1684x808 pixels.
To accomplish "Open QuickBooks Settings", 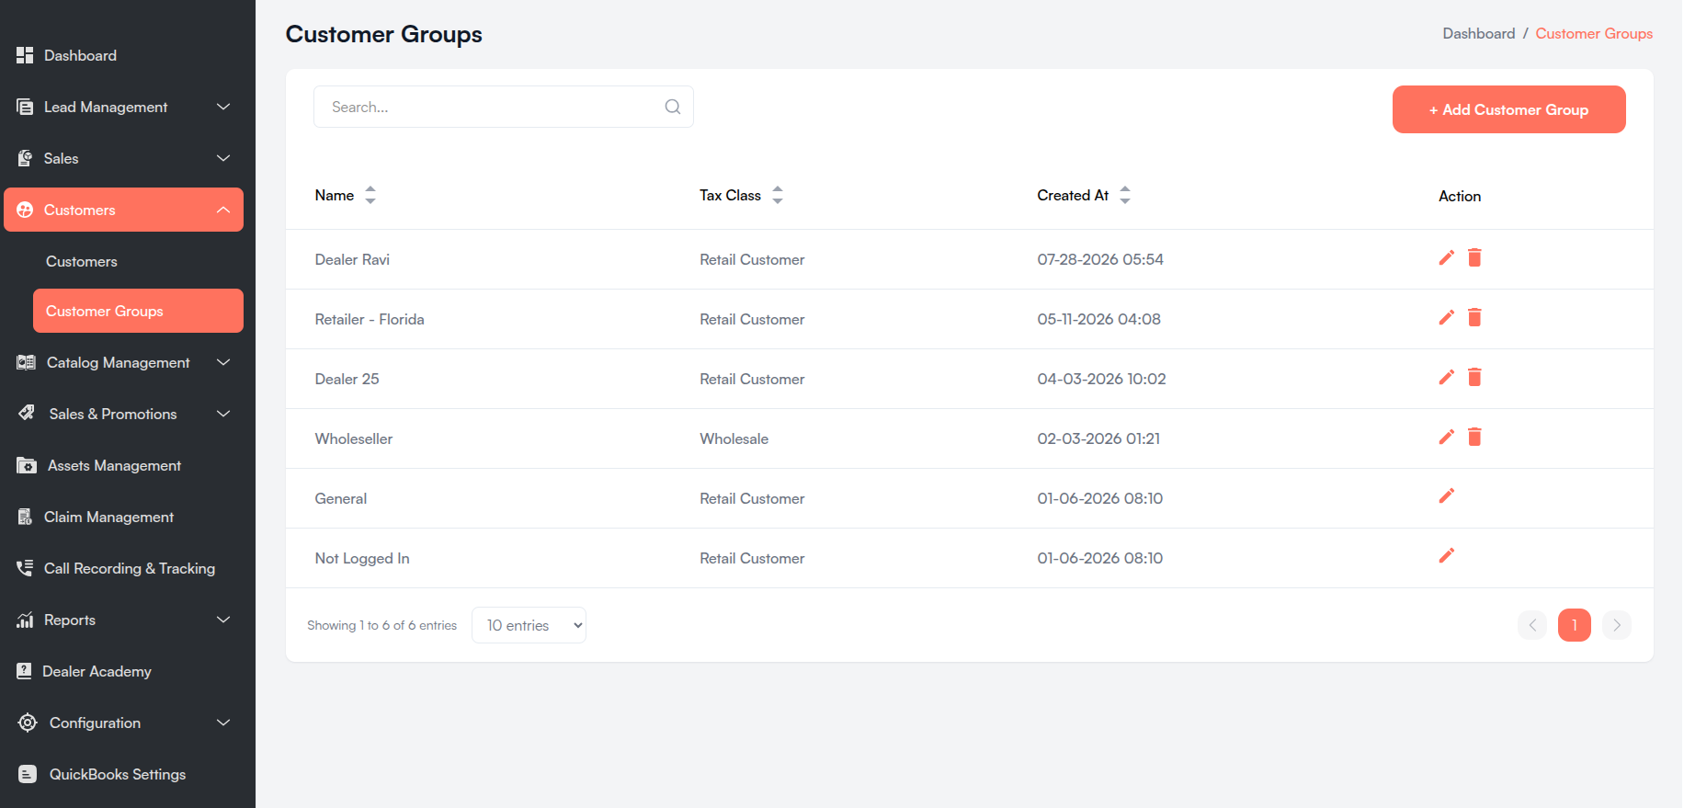I will click(123, 774).
